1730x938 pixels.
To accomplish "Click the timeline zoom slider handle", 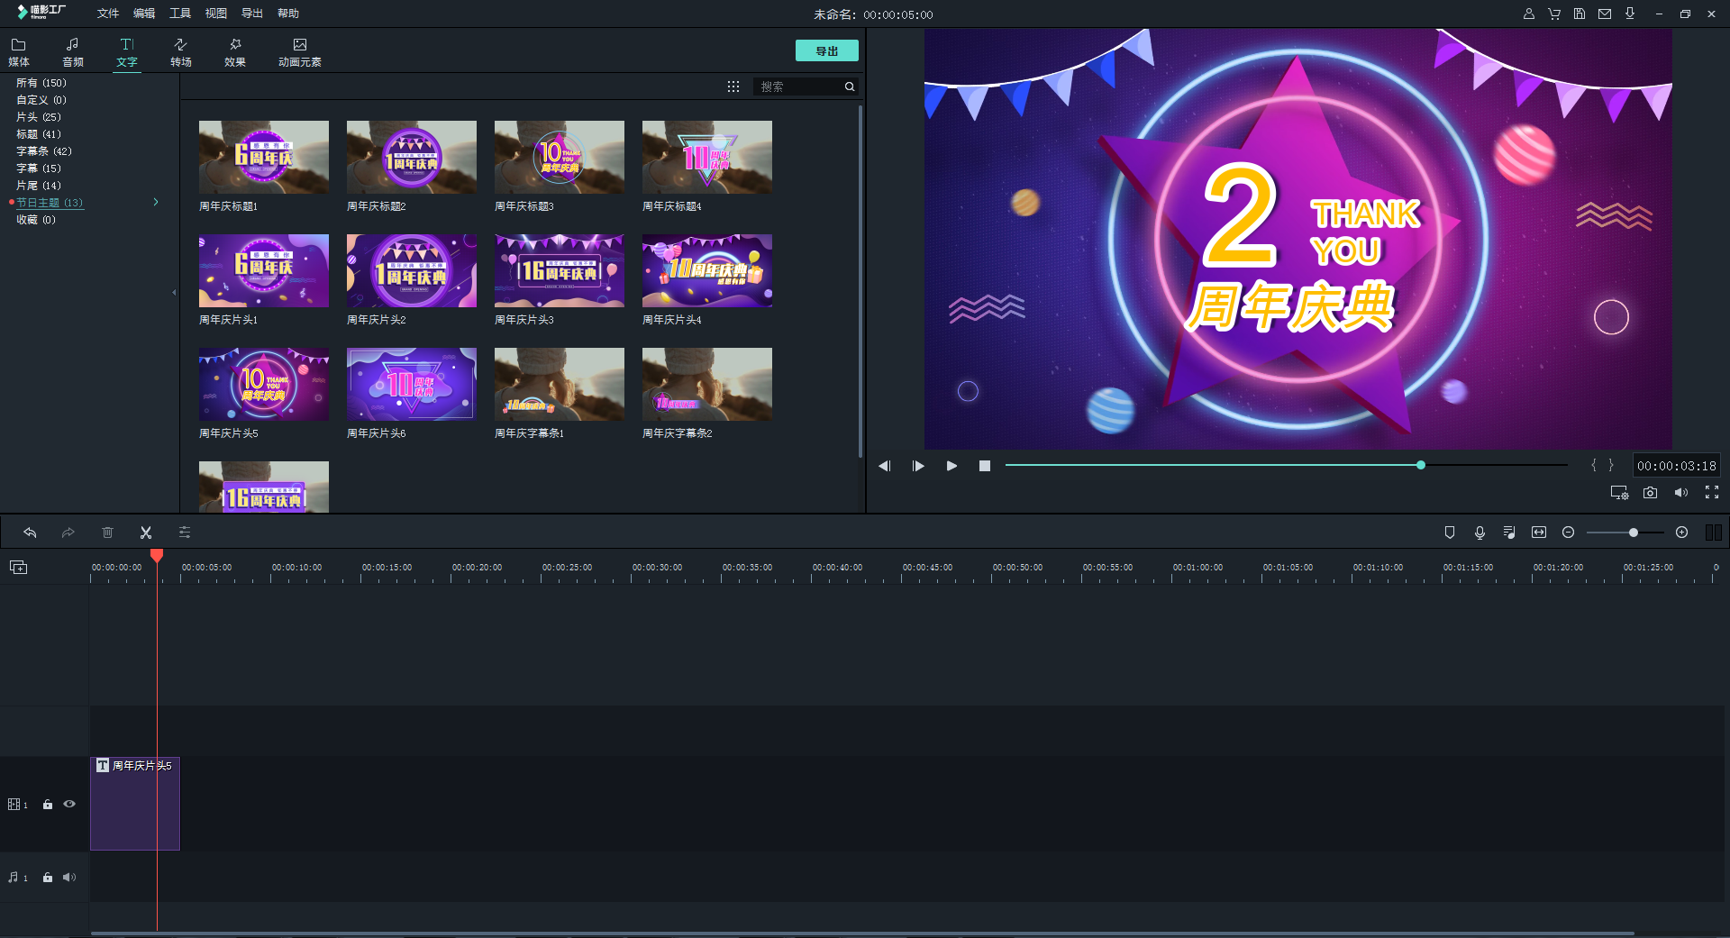I will point(1633,533).
